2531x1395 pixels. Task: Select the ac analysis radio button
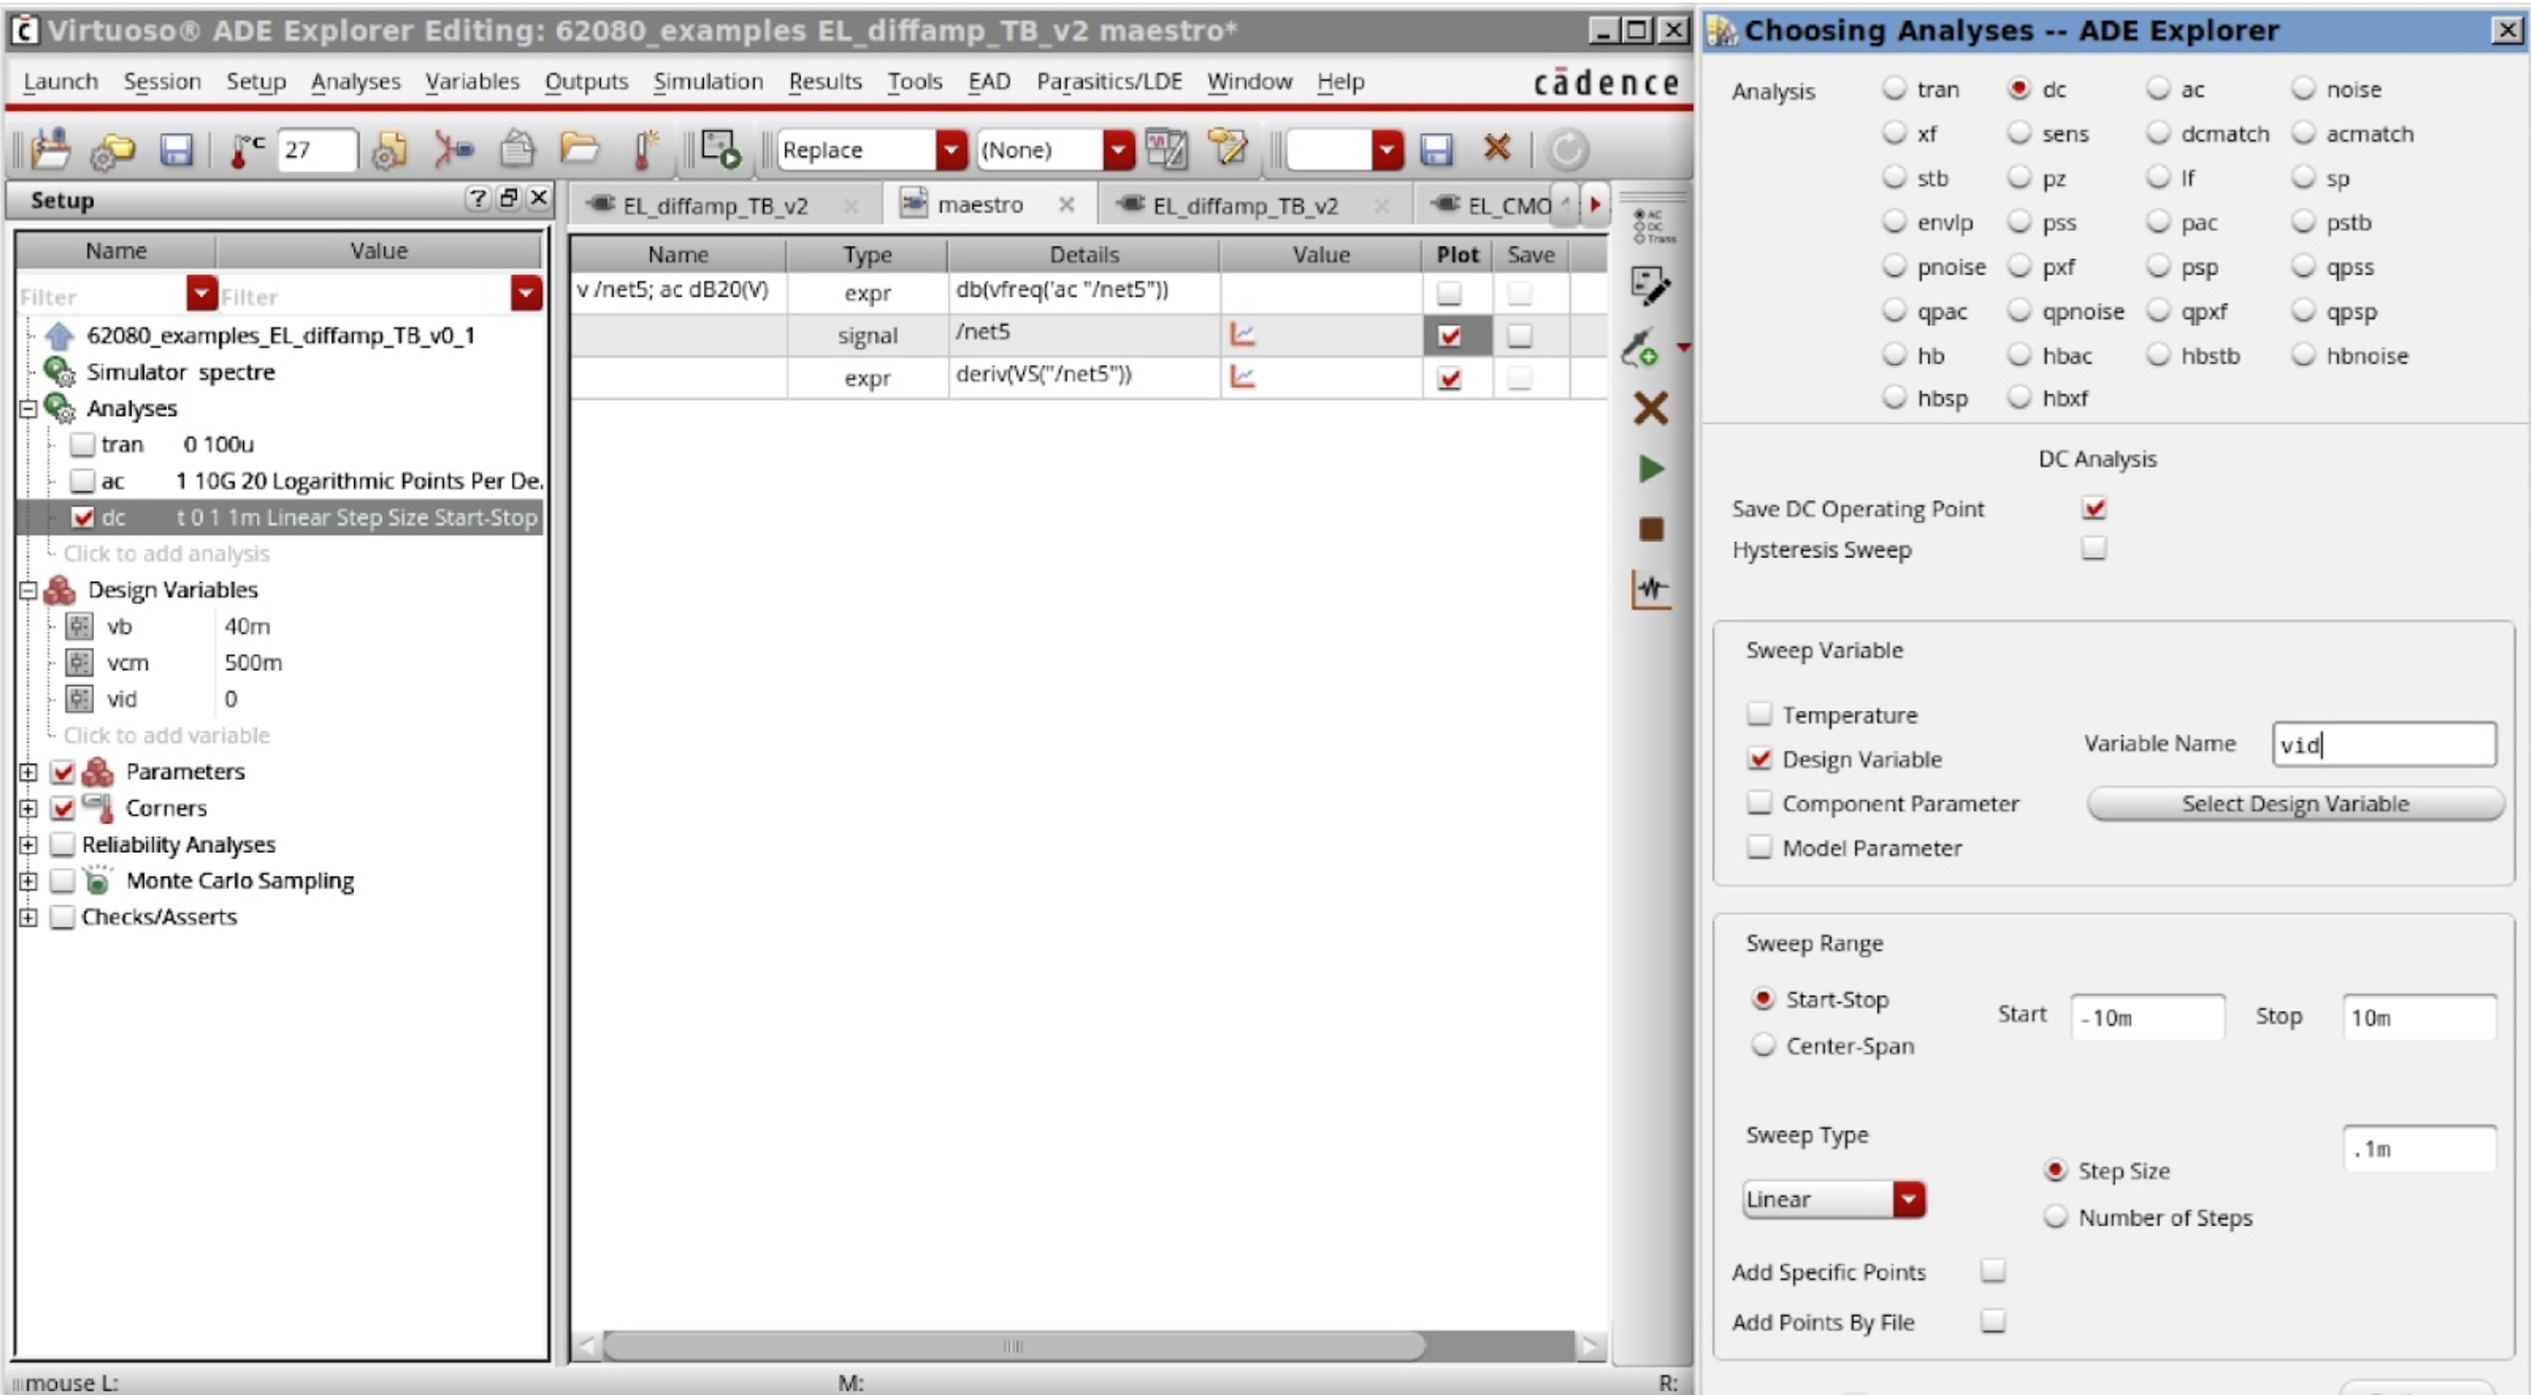click(2157, 90)
